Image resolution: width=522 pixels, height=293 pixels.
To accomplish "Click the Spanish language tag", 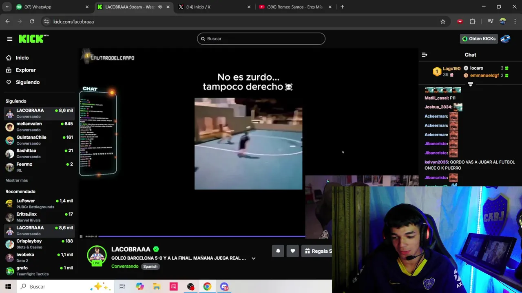I will click(150, 267).
